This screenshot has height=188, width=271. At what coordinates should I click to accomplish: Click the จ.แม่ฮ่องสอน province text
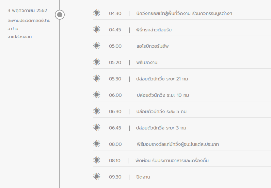click(20, 37)
